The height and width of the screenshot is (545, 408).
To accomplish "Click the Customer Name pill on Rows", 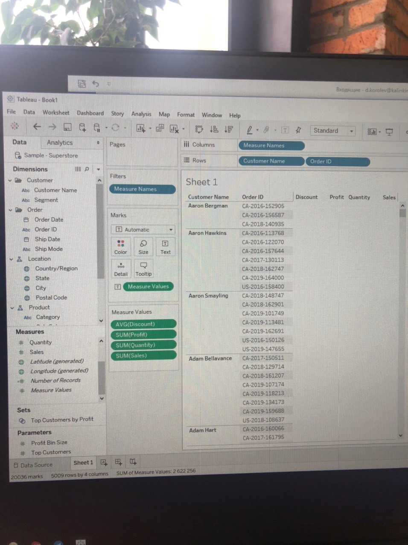I will click(271, 161).
